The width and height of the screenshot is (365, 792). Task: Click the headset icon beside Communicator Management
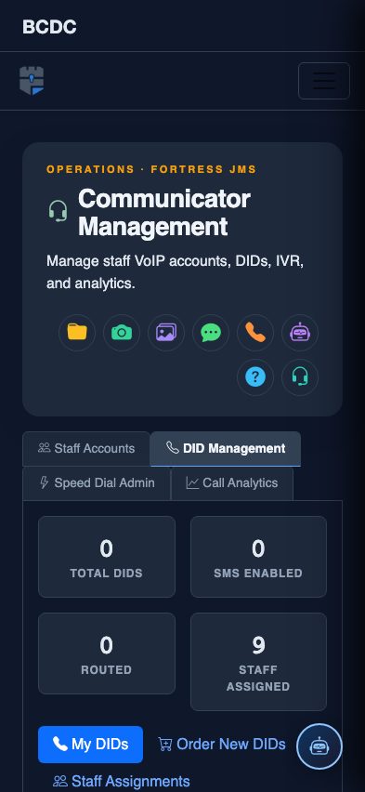(x=59, y=211)
